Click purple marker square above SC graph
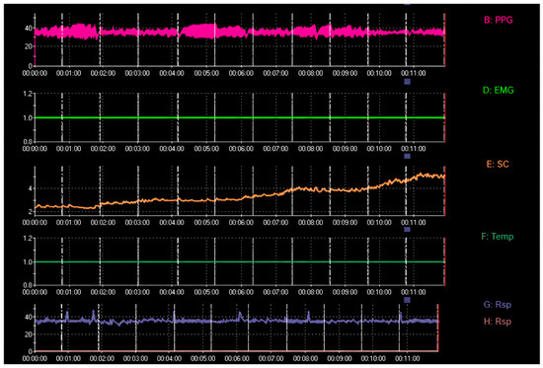 tap(407, 156)
